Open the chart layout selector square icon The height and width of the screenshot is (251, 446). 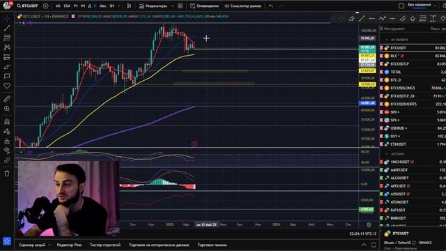tap(401, 6)
